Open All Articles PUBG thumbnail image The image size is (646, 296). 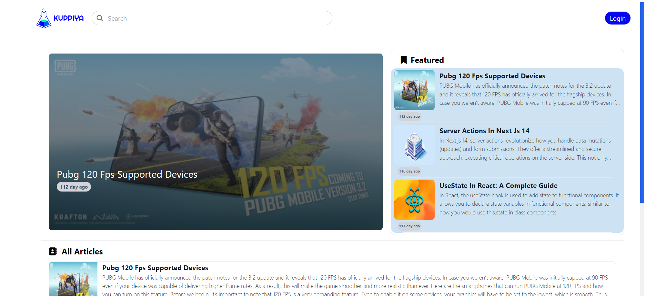click(x=73, y=279)
